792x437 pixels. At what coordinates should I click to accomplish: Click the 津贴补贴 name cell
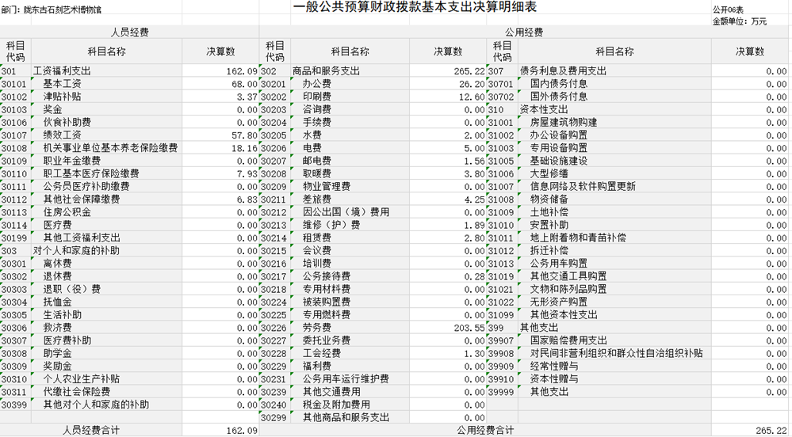[x=106, y=97]
